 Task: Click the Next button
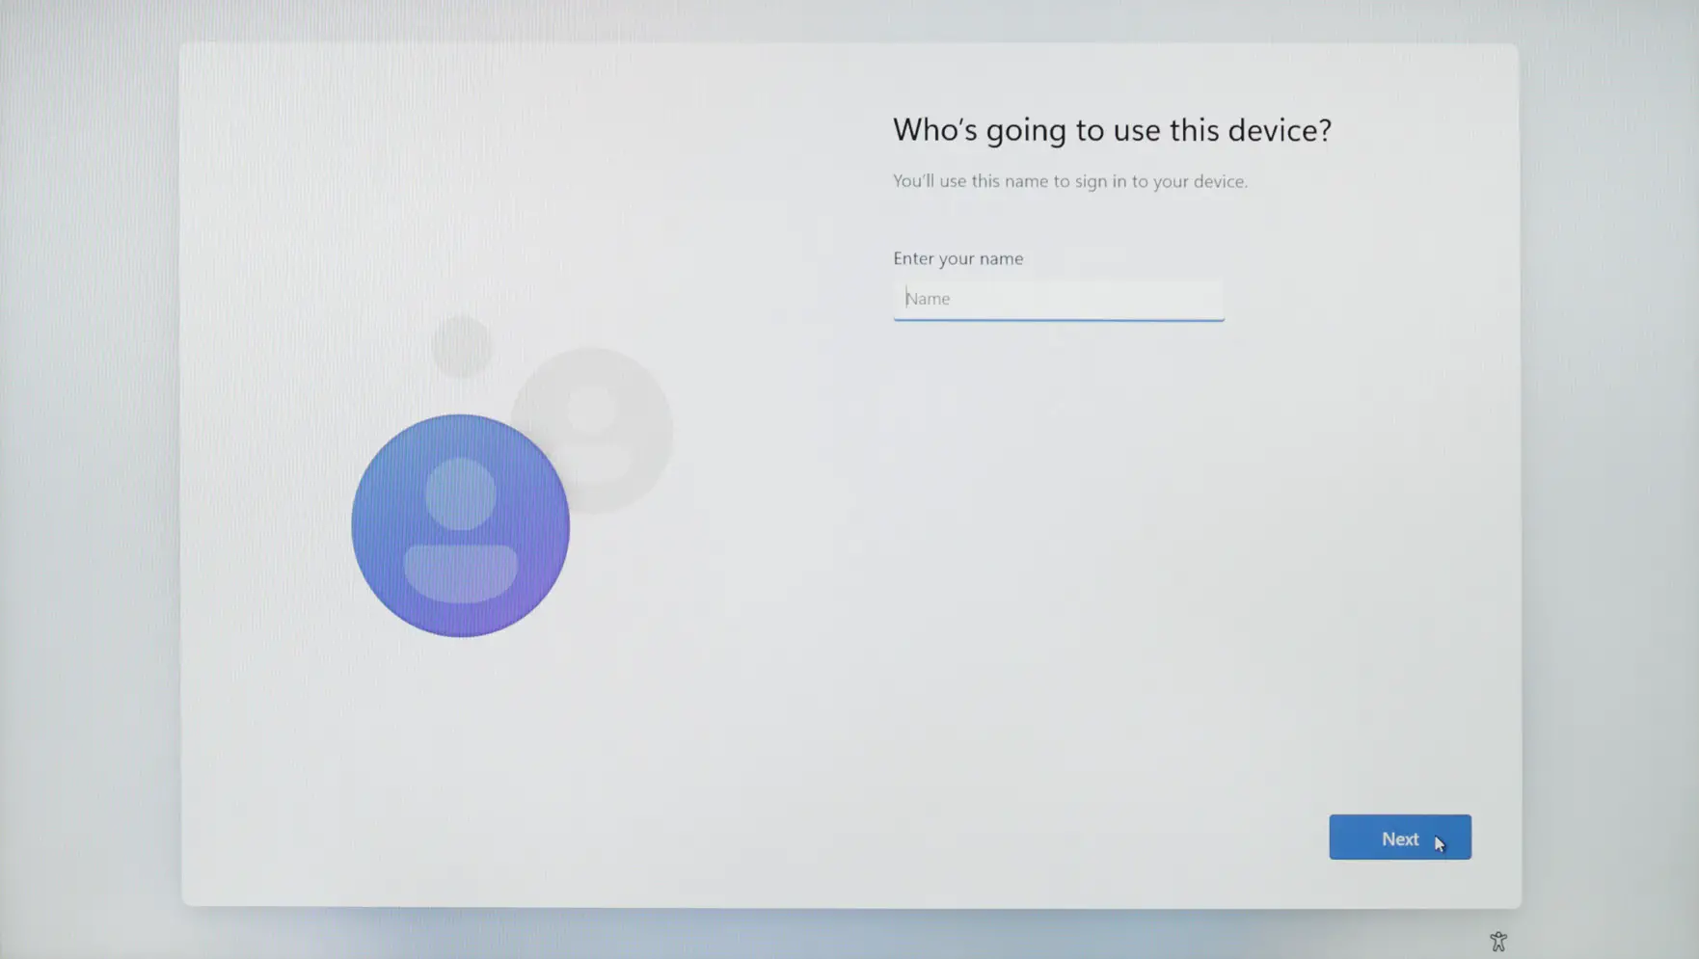[x=1400, y=838]
